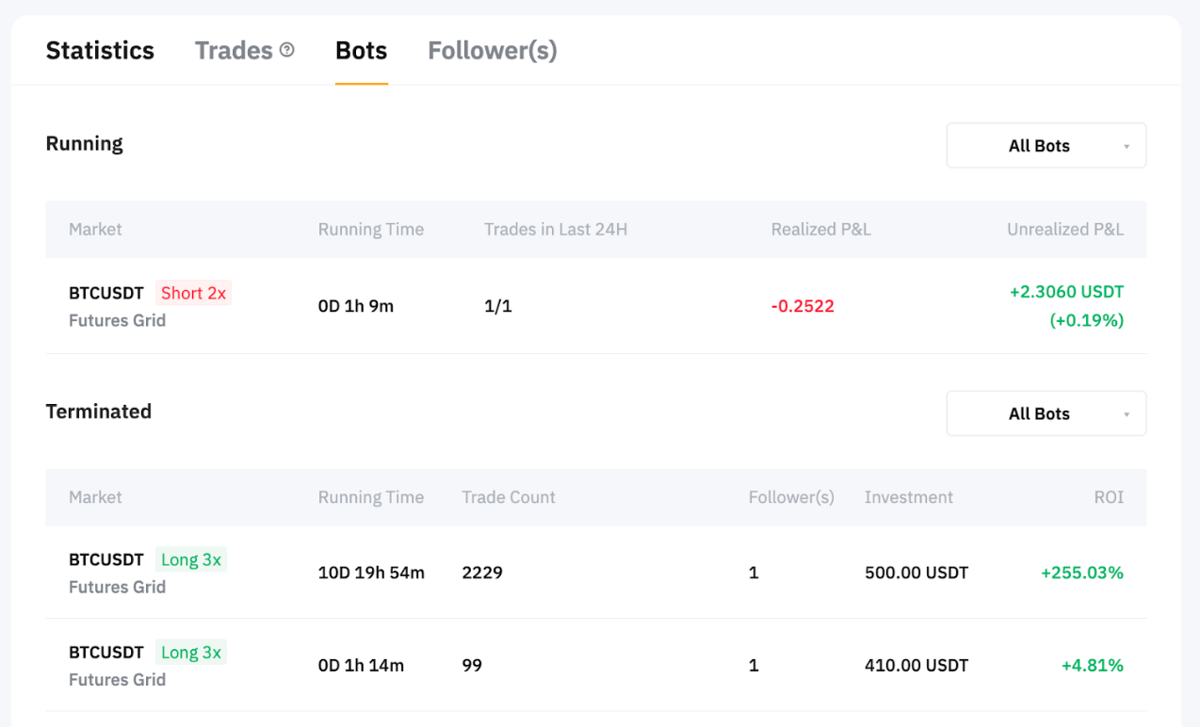Click the Realized P&L -0.2522 value
The height and width of the screenshot is (727, 1200).
pos(803,306)
